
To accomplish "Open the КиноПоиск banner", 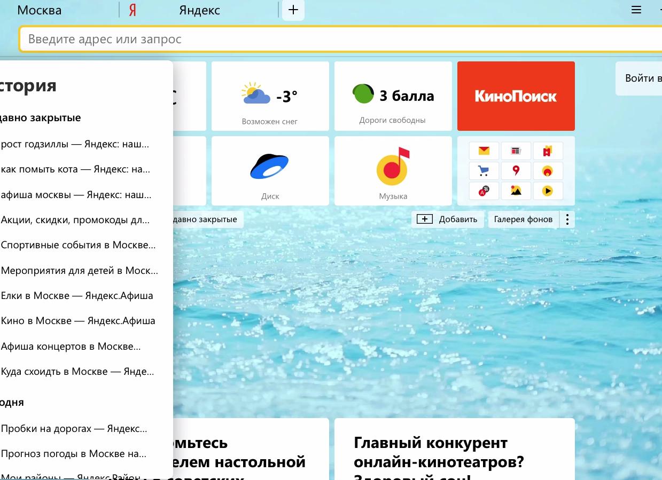I will (516, 96).
